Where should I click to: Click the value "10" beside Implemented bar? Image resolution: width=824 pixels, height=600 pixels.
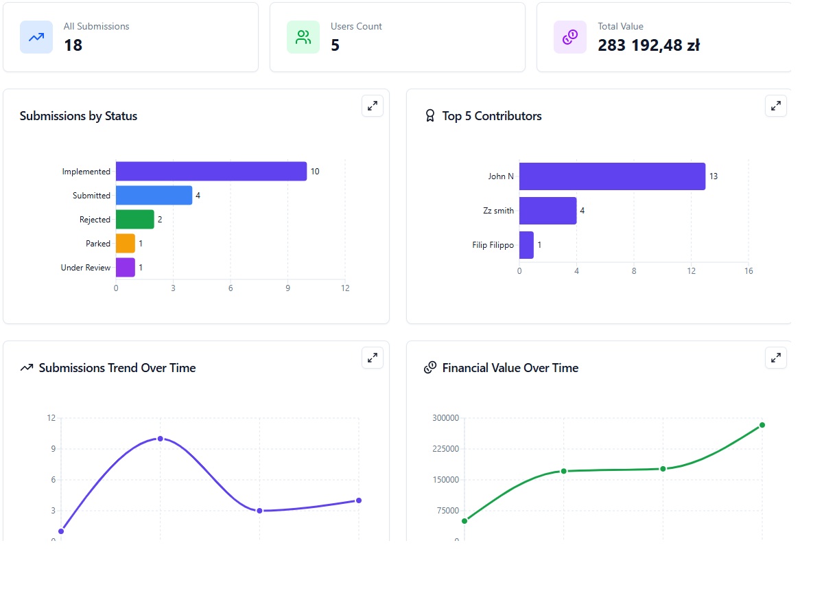(x=315, y=172)
